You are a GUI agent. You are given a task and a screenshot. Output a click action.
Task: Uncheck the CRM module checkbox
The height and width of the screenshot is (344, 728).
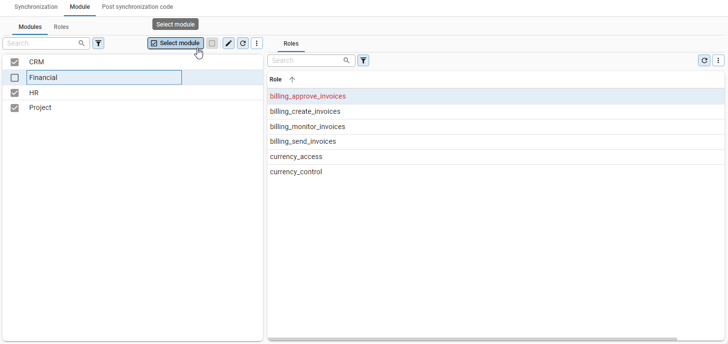click(x=15, y=62)
